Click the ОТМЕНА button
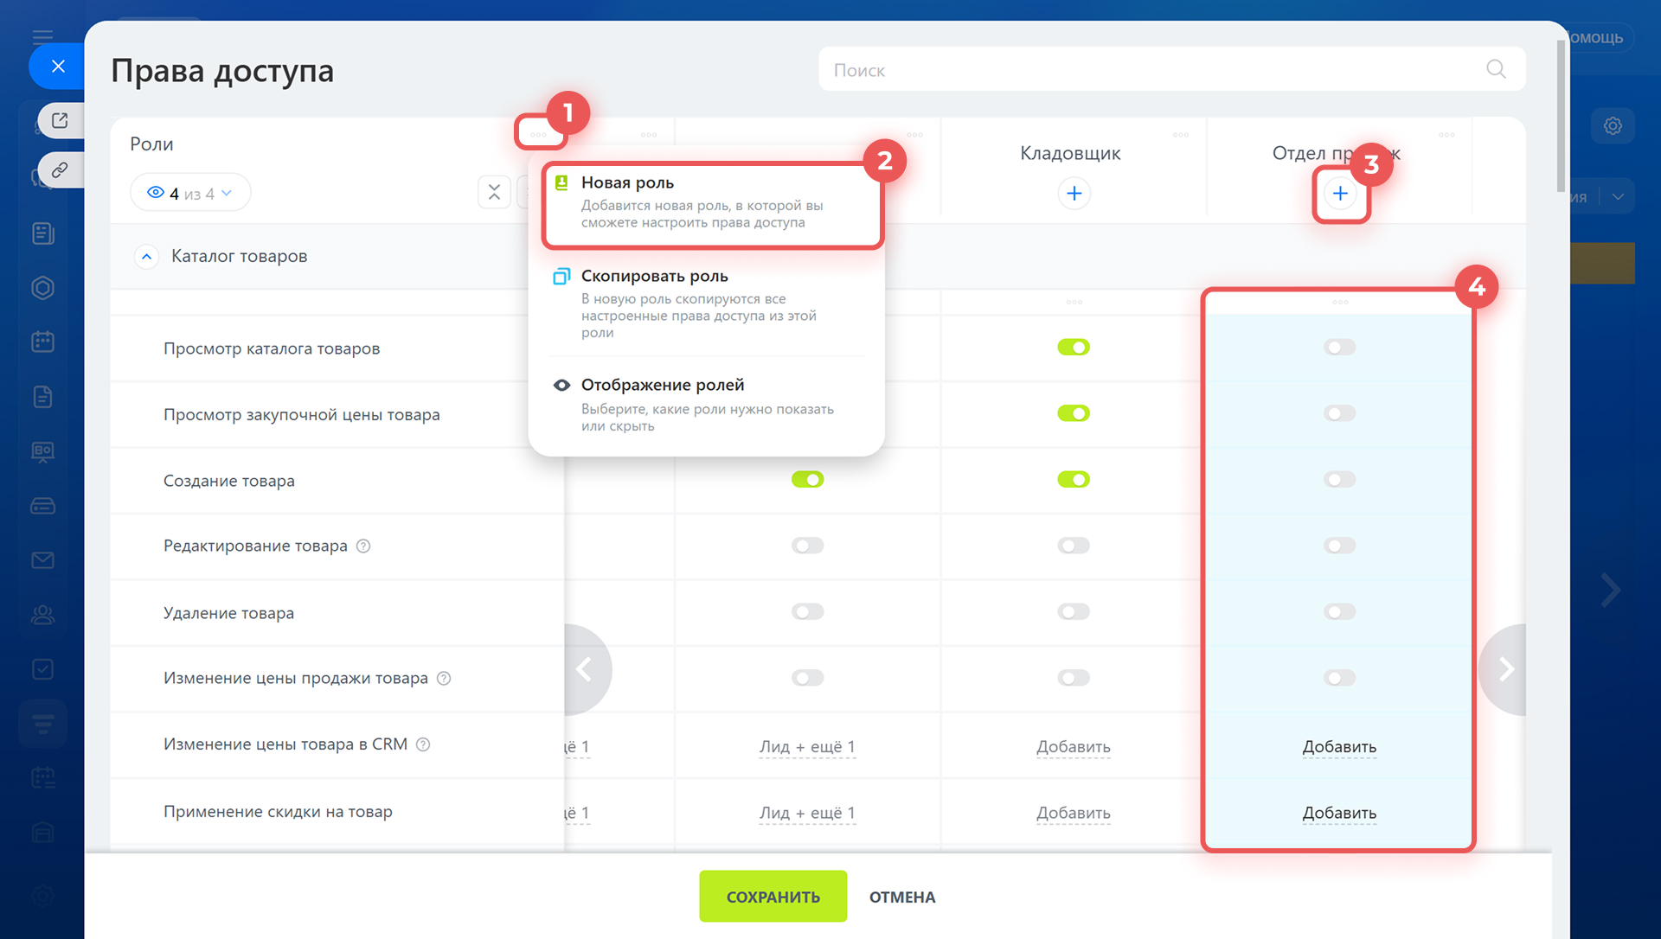Screen dimensions: 1661x939 (901, 897)
